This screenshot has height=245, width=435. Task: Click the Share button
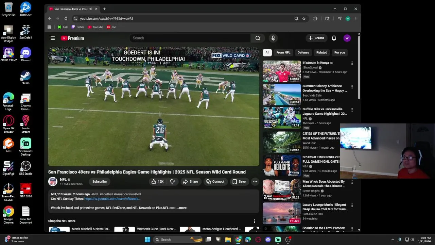coord(190,182)
